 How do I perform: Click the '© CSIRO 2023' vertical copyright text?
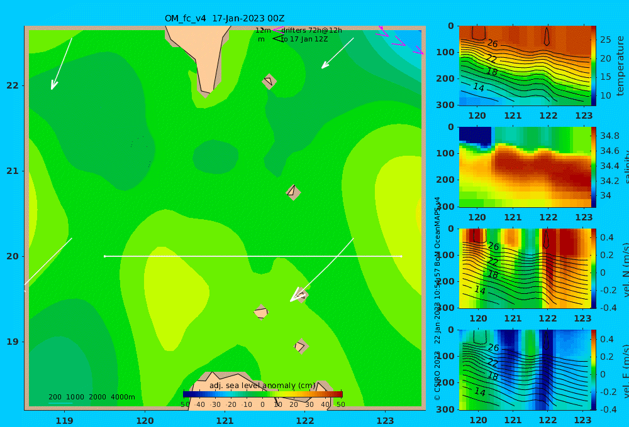(x=437, y=376)
